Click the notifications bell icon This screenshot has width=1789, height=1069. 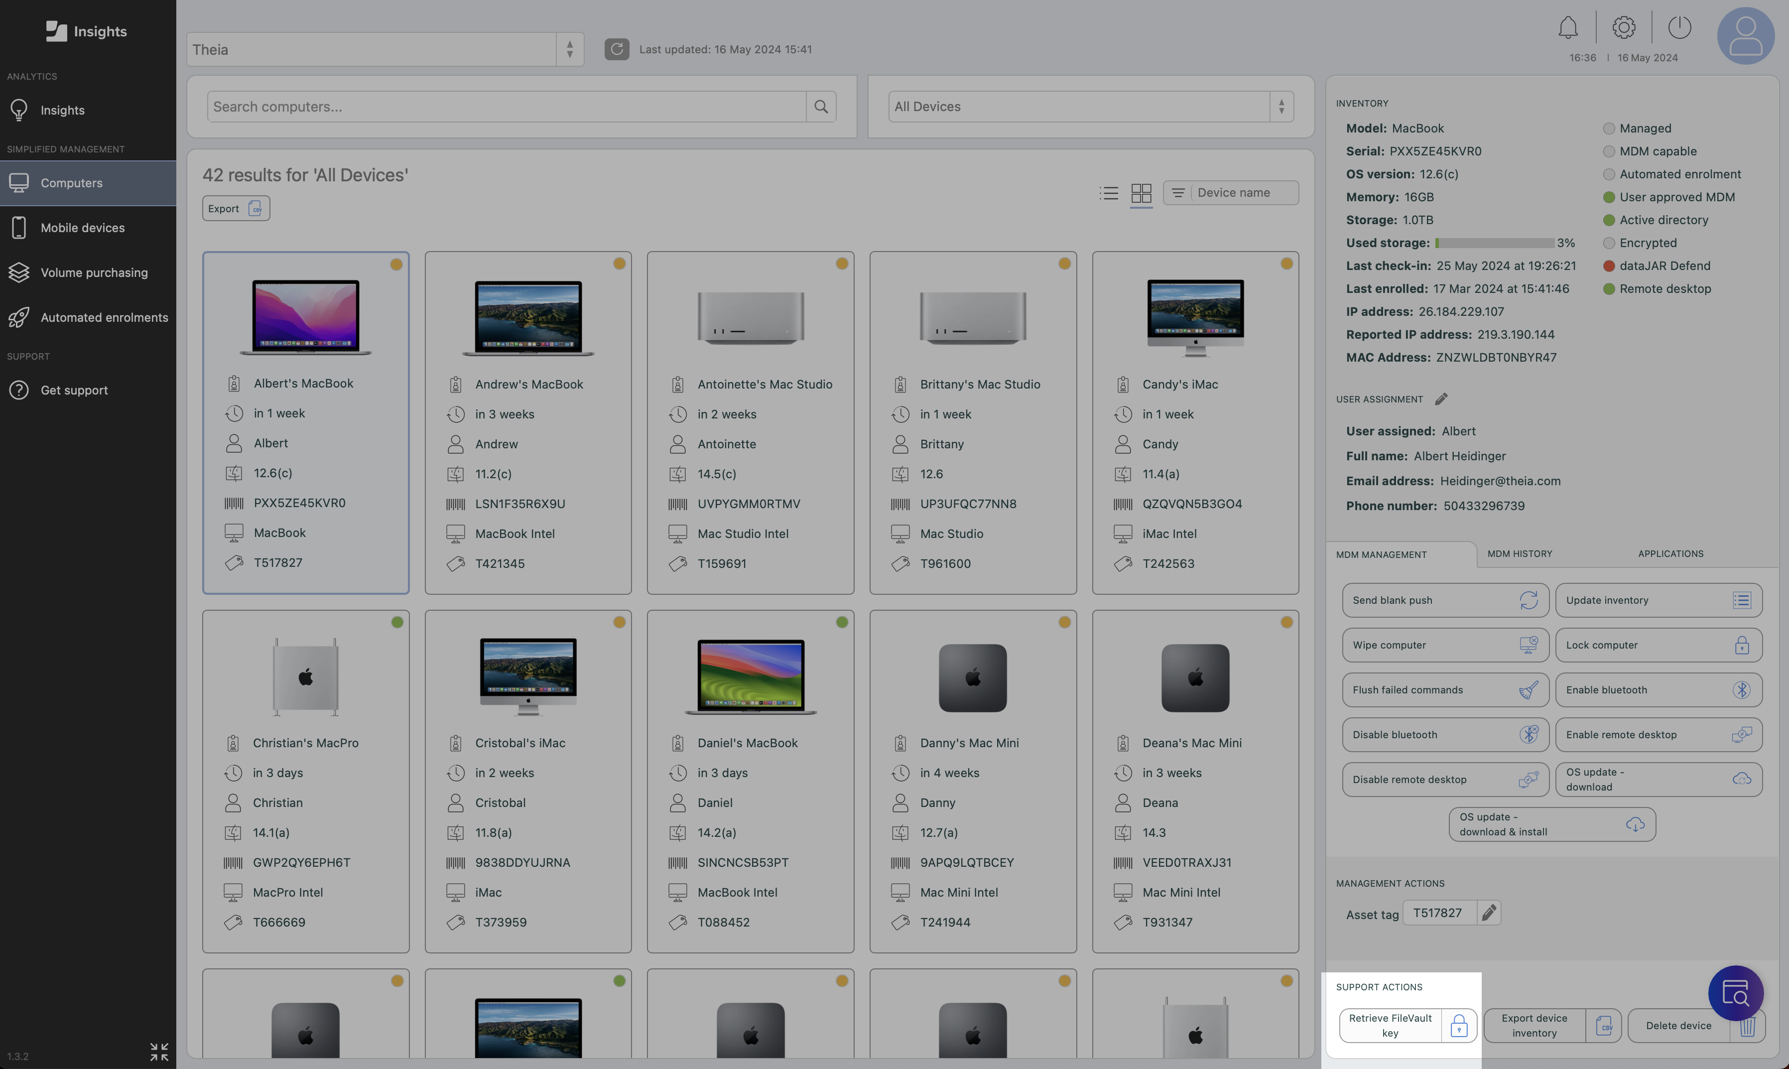click(x=1568, y=28)
